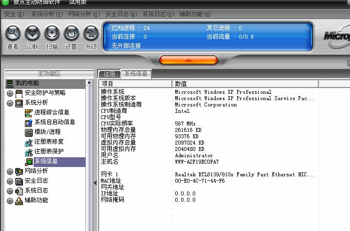Collapse the top panel with orange arrow button
350x231 pixels.
[188, 60]
